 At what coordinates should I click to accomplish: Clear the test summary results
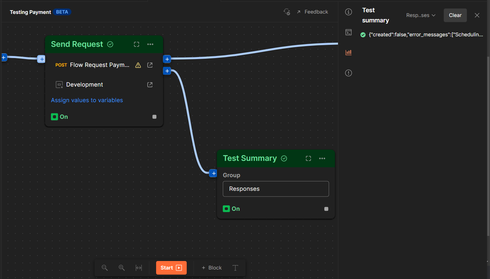(x=455, y=15)
